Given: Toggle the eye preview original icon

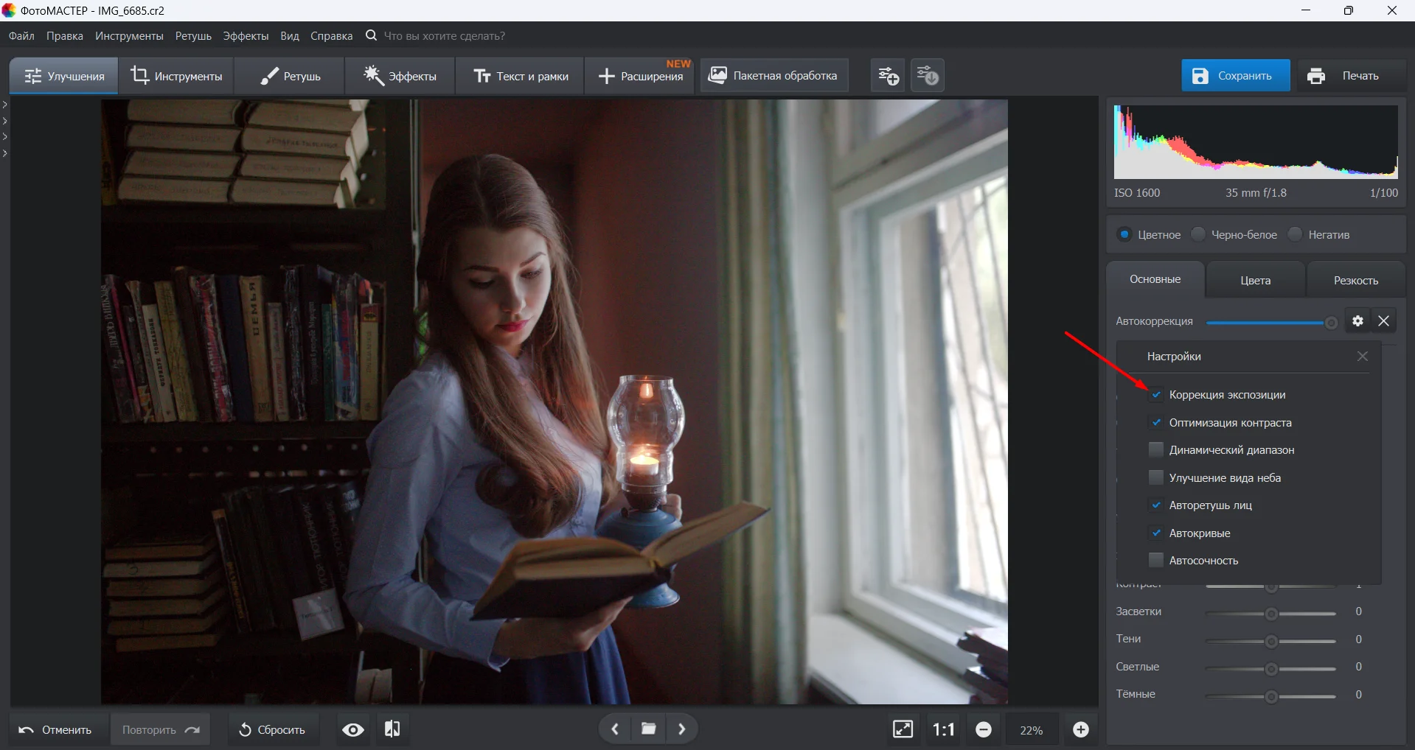Looking at the screenshot, I should coord(353,729).
